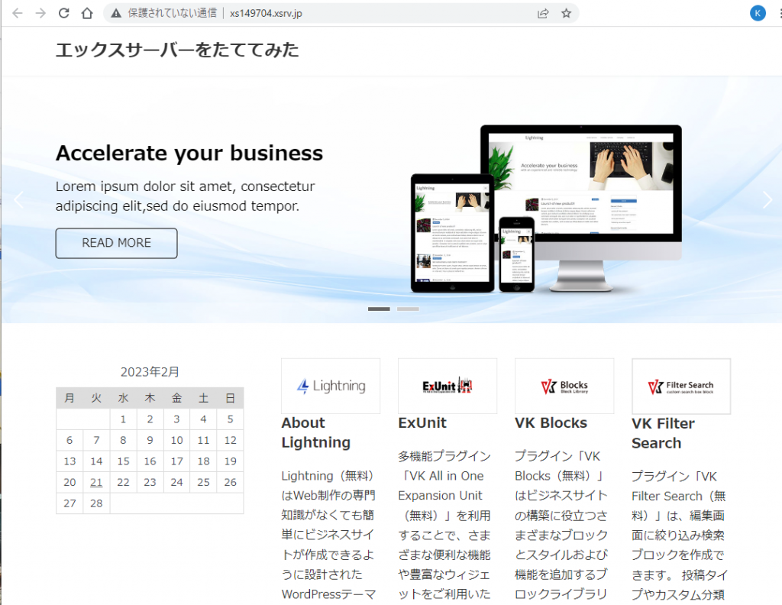
Task: Open the VK Blocks logo image
Action: (x=564, y=386)
